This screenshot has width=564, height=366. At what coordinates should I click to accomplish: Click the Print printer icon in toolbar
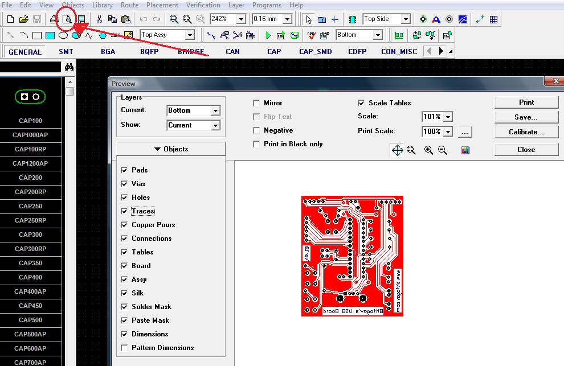coord(54,19)
